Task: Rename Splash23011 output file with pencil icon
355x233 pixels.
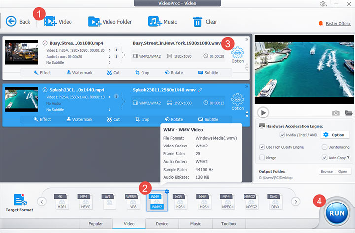Action: (x=200, y=90)
